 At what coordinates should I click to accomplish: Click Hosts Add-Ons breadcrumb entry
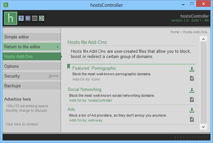click(195, 32)
